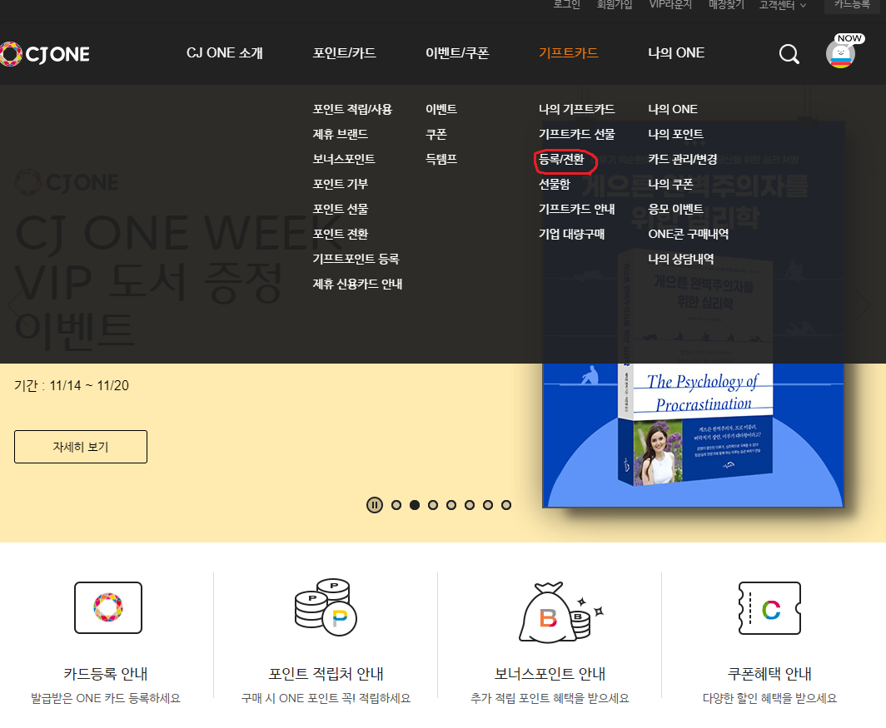Select 기업 대량구매 submenu item
The image size is (886, 728).
[572, 234]
